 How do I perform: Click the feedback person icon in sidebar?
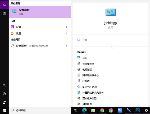(4, 102)
